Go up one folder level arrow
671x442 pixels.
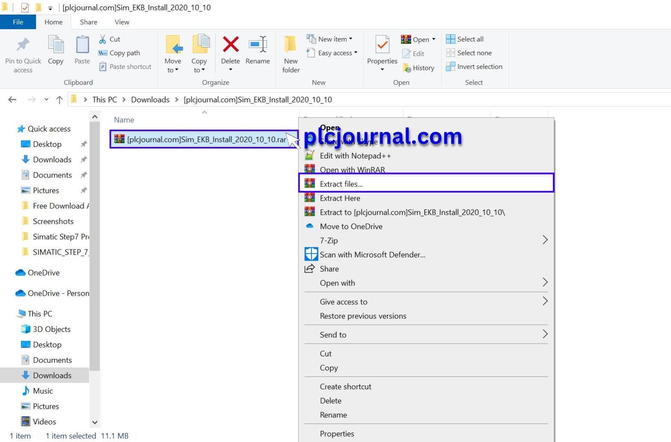click(59, 100)
